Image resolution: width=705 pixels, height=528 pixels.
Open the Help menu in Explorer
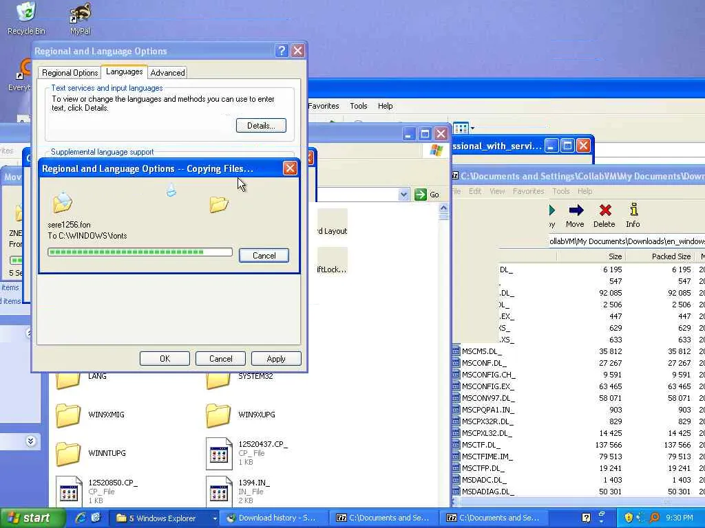tap(386, 106)
